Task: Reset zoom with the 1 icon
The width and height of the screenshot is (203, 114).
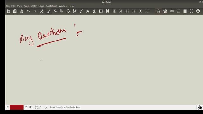Action: (141, 11)
